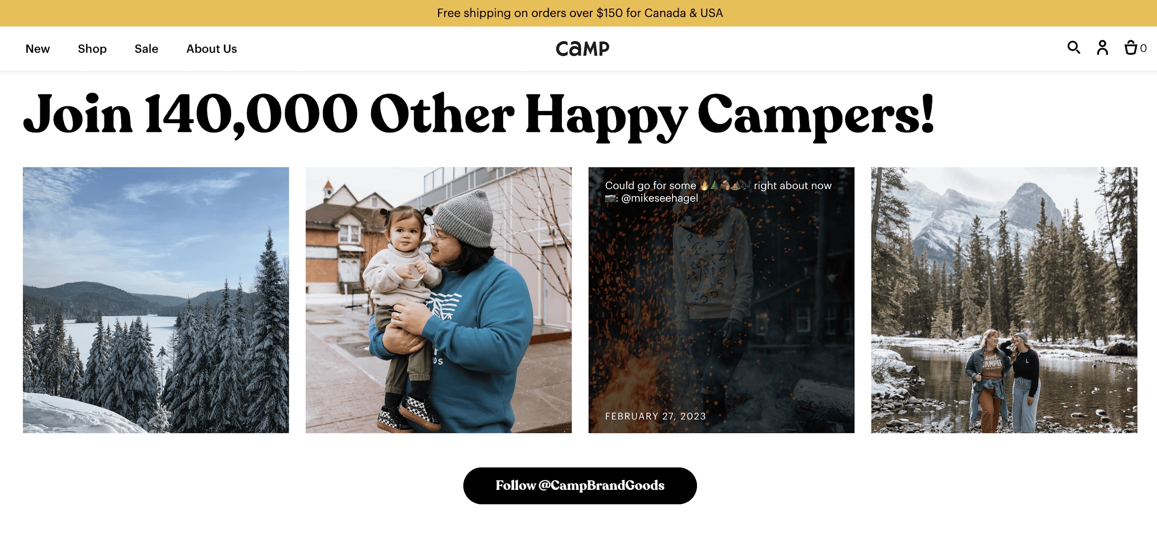Screen dimensions: 1157x538
Task: Click the shopping cart icon
Action: [1131, 48]
